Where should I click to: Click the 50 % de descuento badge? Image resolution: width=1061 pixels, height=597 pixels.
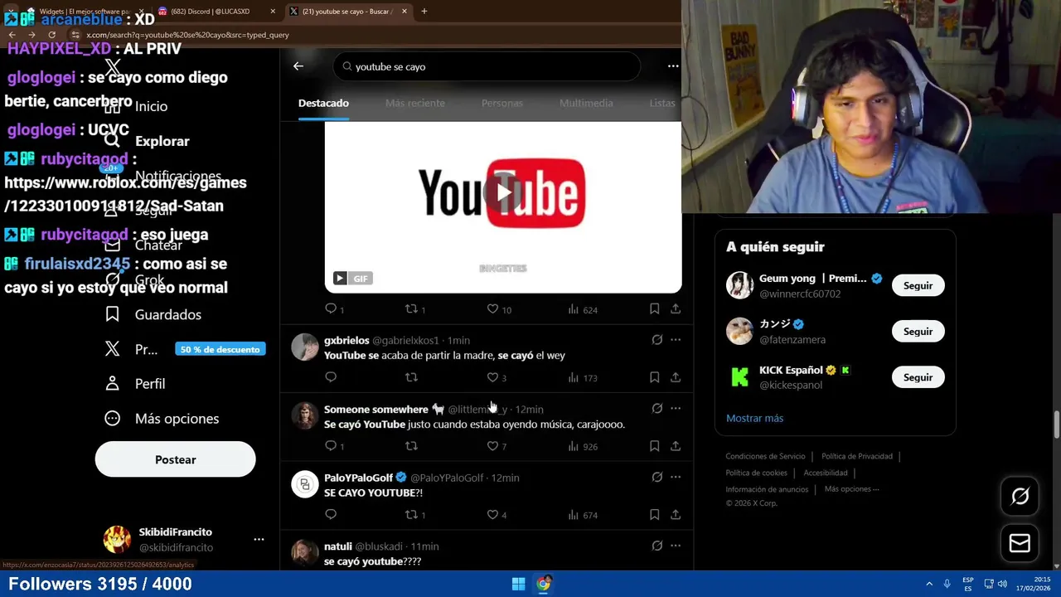pos(220,349)
